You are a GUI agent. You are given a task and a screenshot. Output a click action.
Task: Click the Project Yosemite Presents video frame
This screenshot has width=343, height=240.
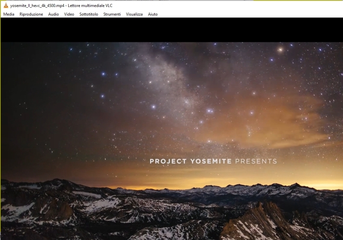172,141
